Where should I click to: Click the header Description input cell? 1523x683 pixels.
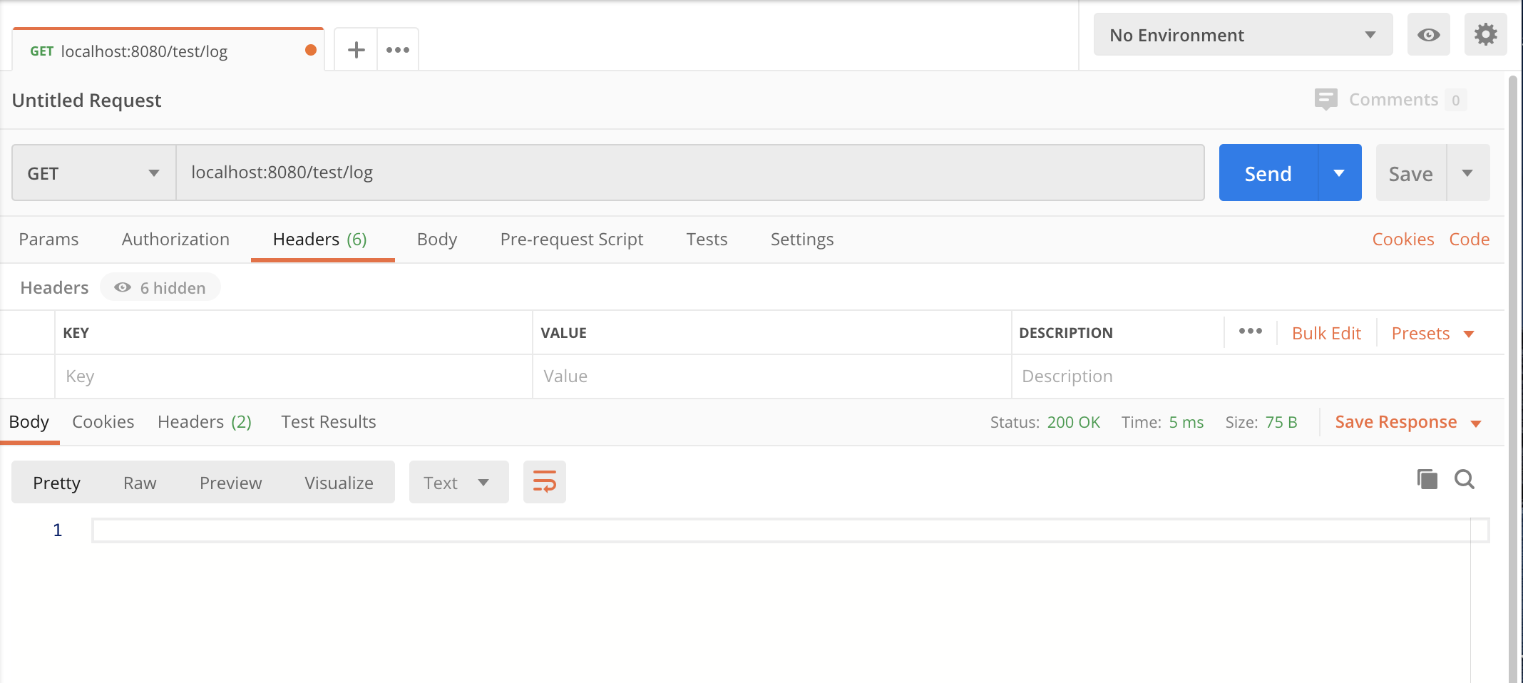tap(1258, 376)
